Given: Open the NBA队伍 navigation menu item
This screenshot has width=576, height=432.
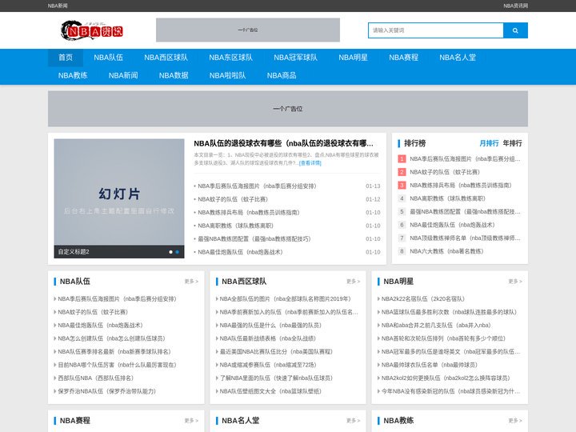Looking at the screenshot, I should [108, 58].
